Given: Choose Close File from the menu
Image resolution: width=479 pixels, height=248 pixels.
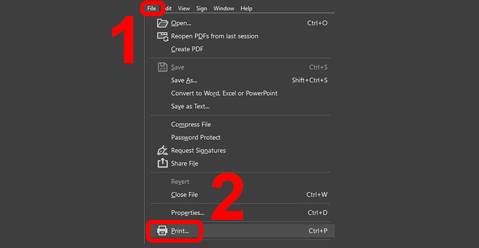Looking at the screenshot, I should click(x=184, y=194).
